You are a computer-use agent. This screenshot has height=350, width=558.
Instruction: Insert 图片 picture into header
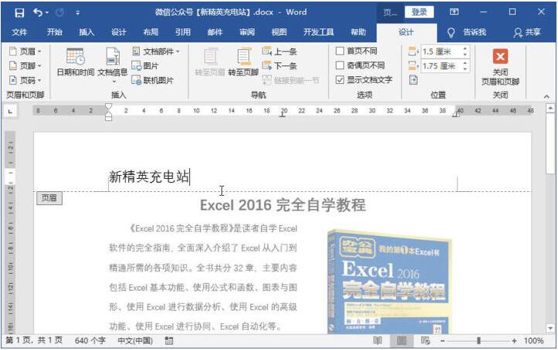pos(145,66)
